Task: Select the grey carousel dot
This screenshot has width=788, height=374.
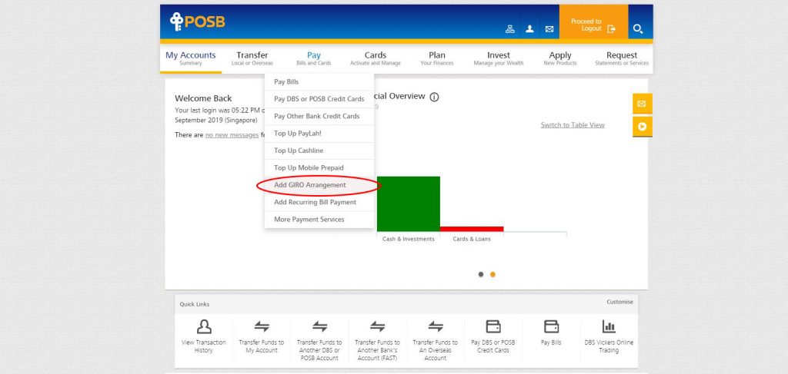Action: (x=481, y=274)
